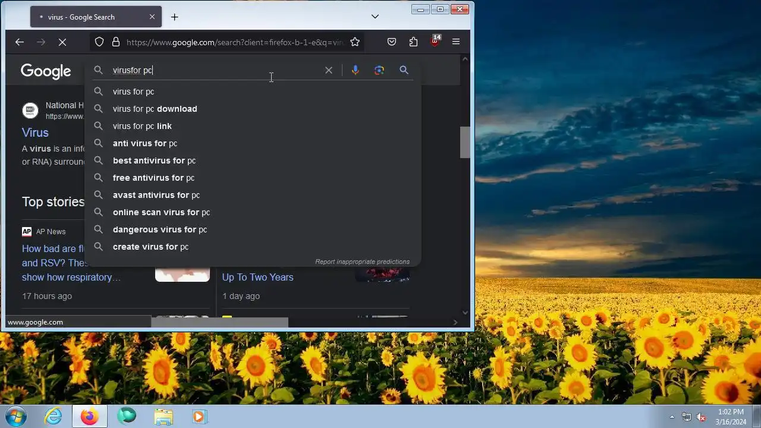Click the Google logo
761x428 pixels.
46,71
